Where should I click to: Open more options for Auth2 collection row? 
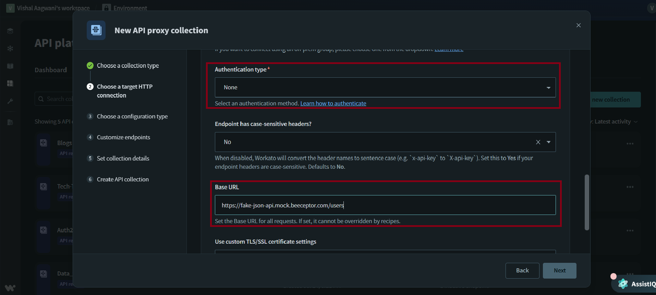tap(630, 231)
